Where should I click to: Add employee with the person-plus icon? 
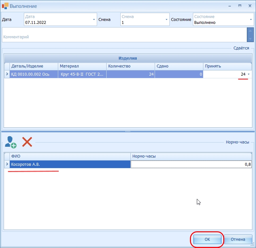10,142
